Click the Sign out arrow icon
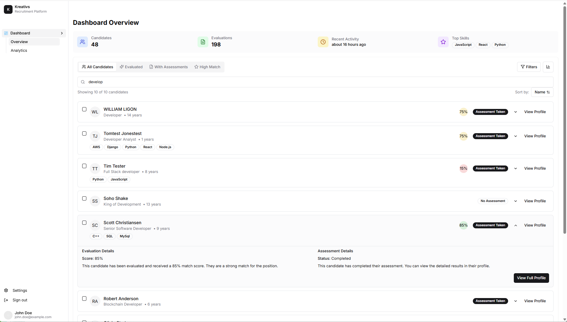 [6, 300]
